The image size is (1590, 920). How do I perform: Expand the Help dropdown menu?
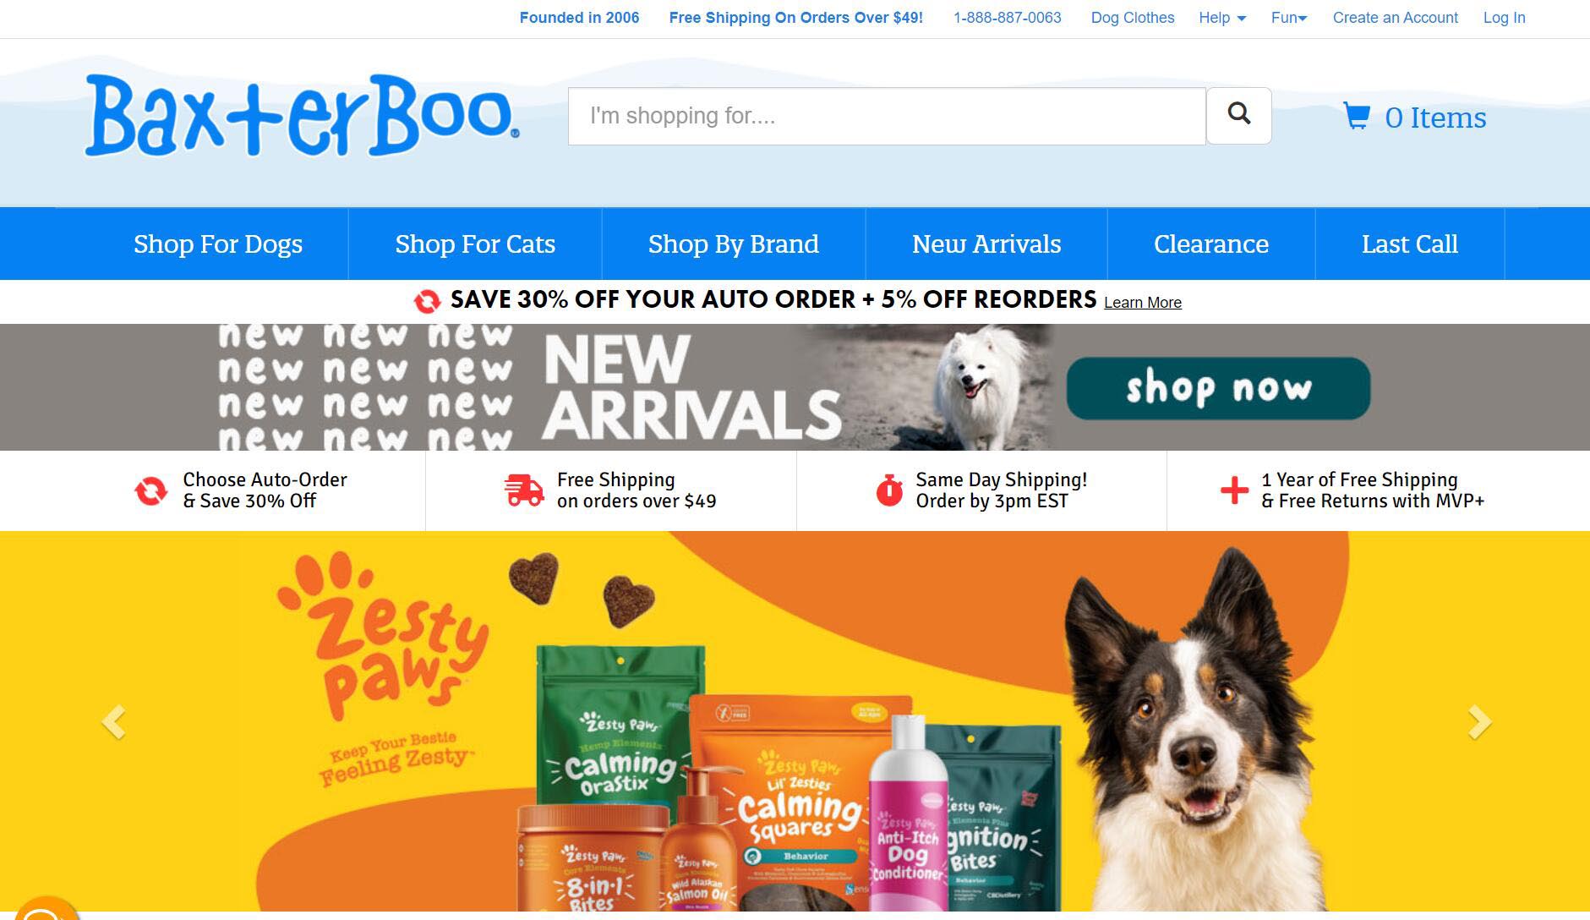pos(1222,18)
